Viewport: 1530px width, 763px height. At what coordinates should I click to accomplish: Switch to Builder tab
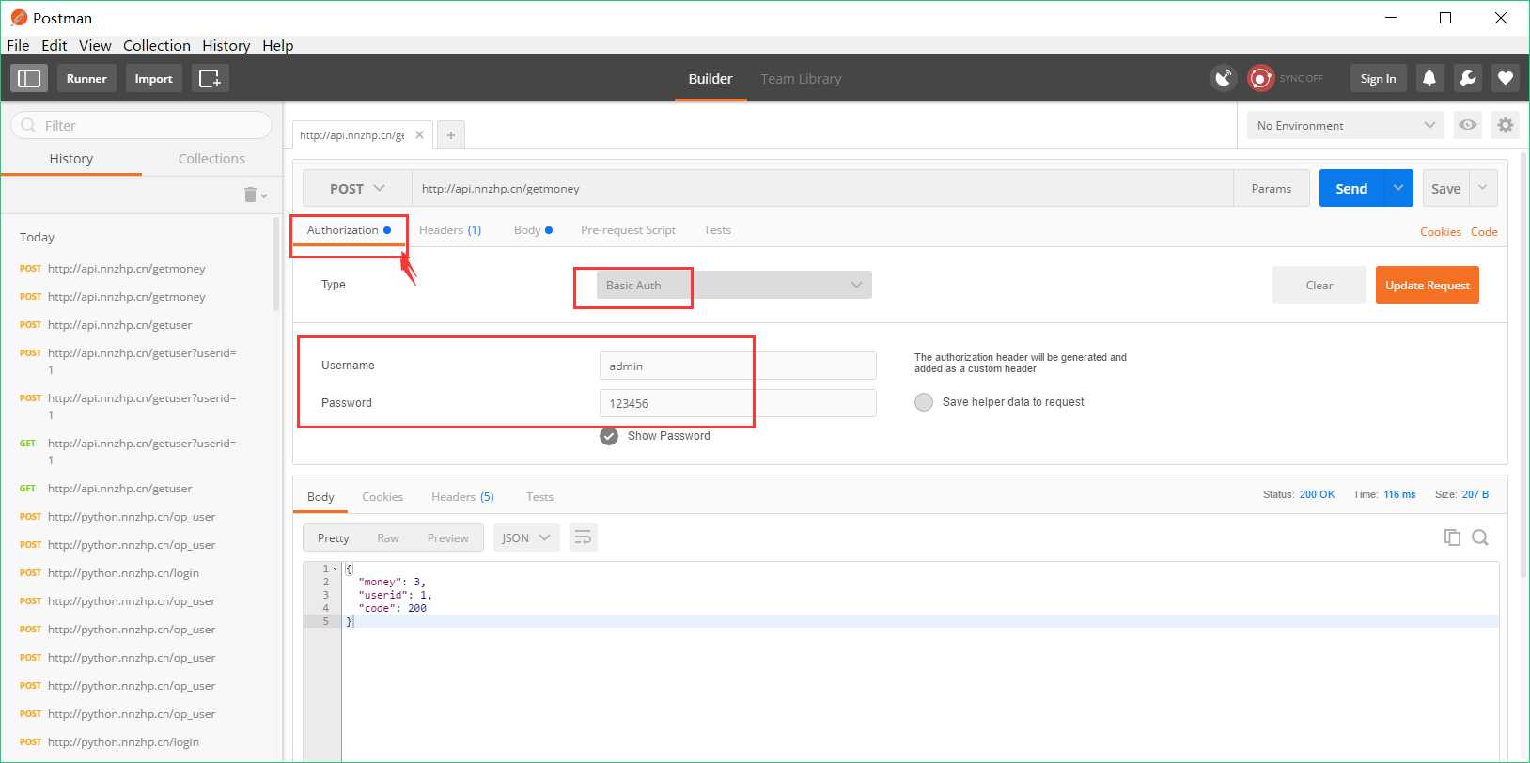[x=710, y=79]
